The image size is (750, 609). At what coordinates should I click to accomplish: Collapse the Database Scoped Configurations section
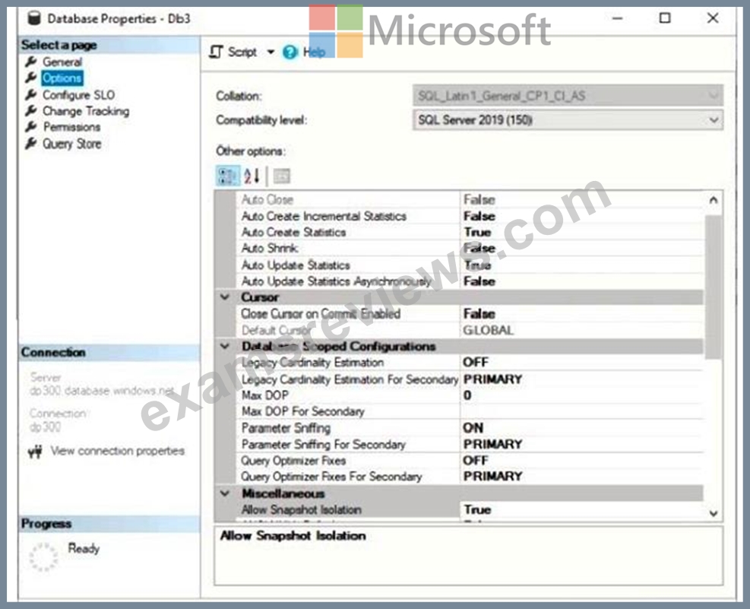[x=225, y=346]
